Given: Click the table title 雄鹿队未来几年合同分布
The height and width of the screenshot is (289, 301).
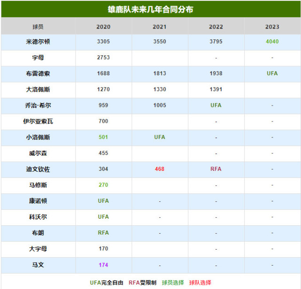Looking at the screenshot, I should point(150,9).
